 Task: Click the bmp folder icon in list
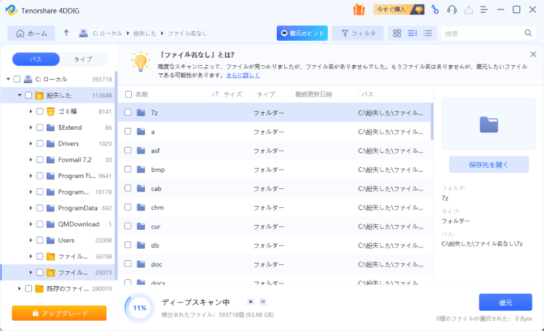click(141, 169)
